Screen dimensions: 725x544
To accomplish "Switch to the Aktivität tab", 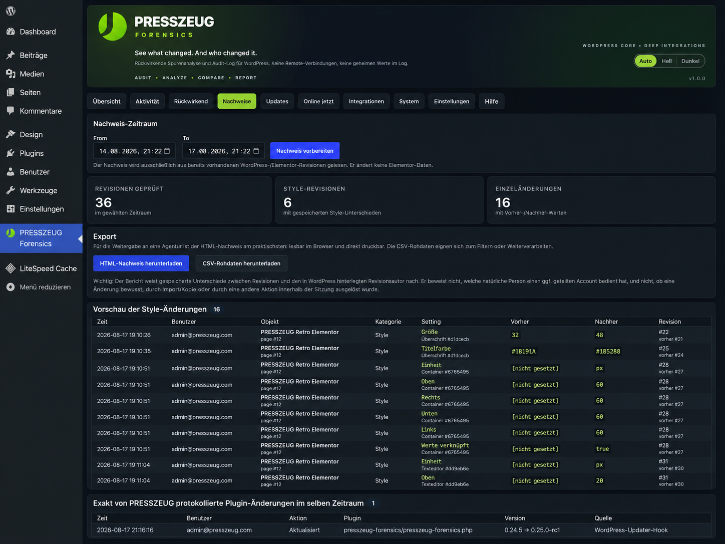I will (147, 101).
